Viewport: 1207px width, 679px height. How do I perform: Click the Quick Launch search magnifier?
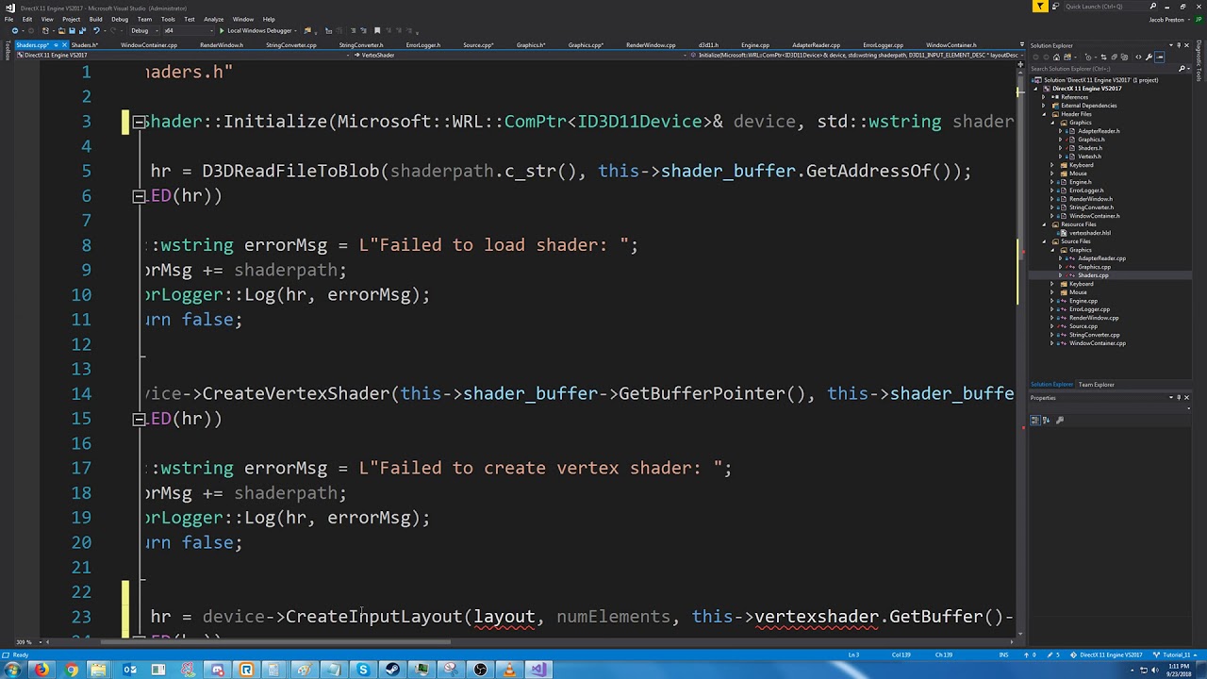(x=1152, y=7)
